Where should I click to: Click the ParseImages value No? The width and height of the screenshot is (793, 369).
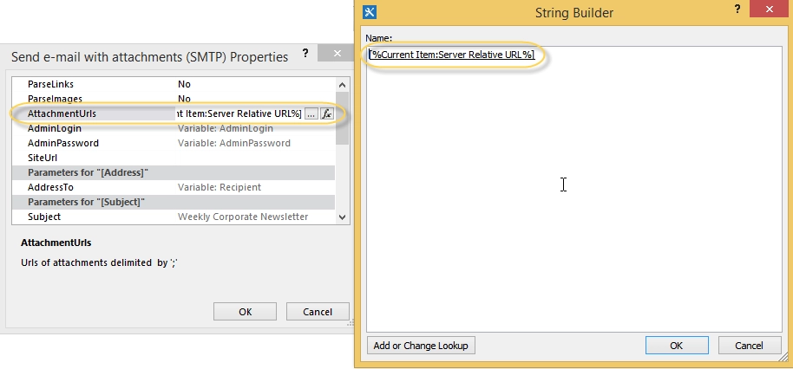184,99
